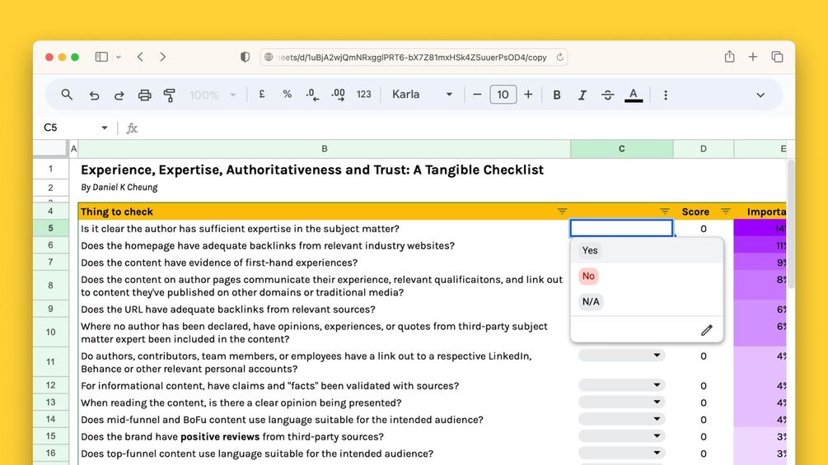Show the Safari sidebar
The image size is (828, 465).
(101, 57)
